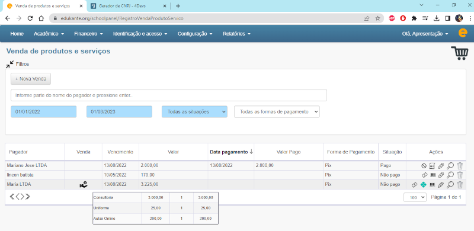Screen dimensions: 474x231
Task: Edit the lincon batista sale with the pencil
Action: [441, 175]
